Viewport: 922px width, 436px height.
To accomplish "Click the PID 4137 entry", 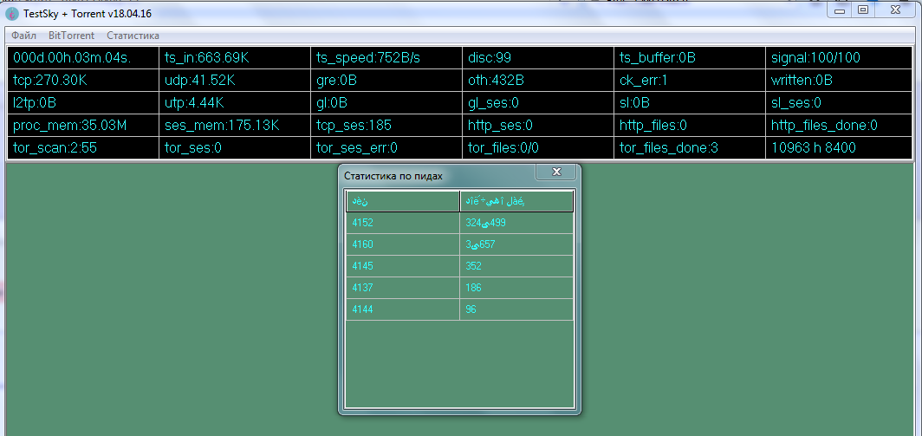I will coord(402,288).
